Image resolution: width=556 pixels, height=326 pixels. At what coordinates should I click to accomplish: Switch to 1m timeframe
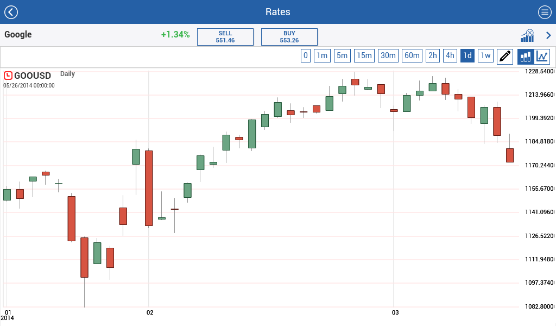322,55
